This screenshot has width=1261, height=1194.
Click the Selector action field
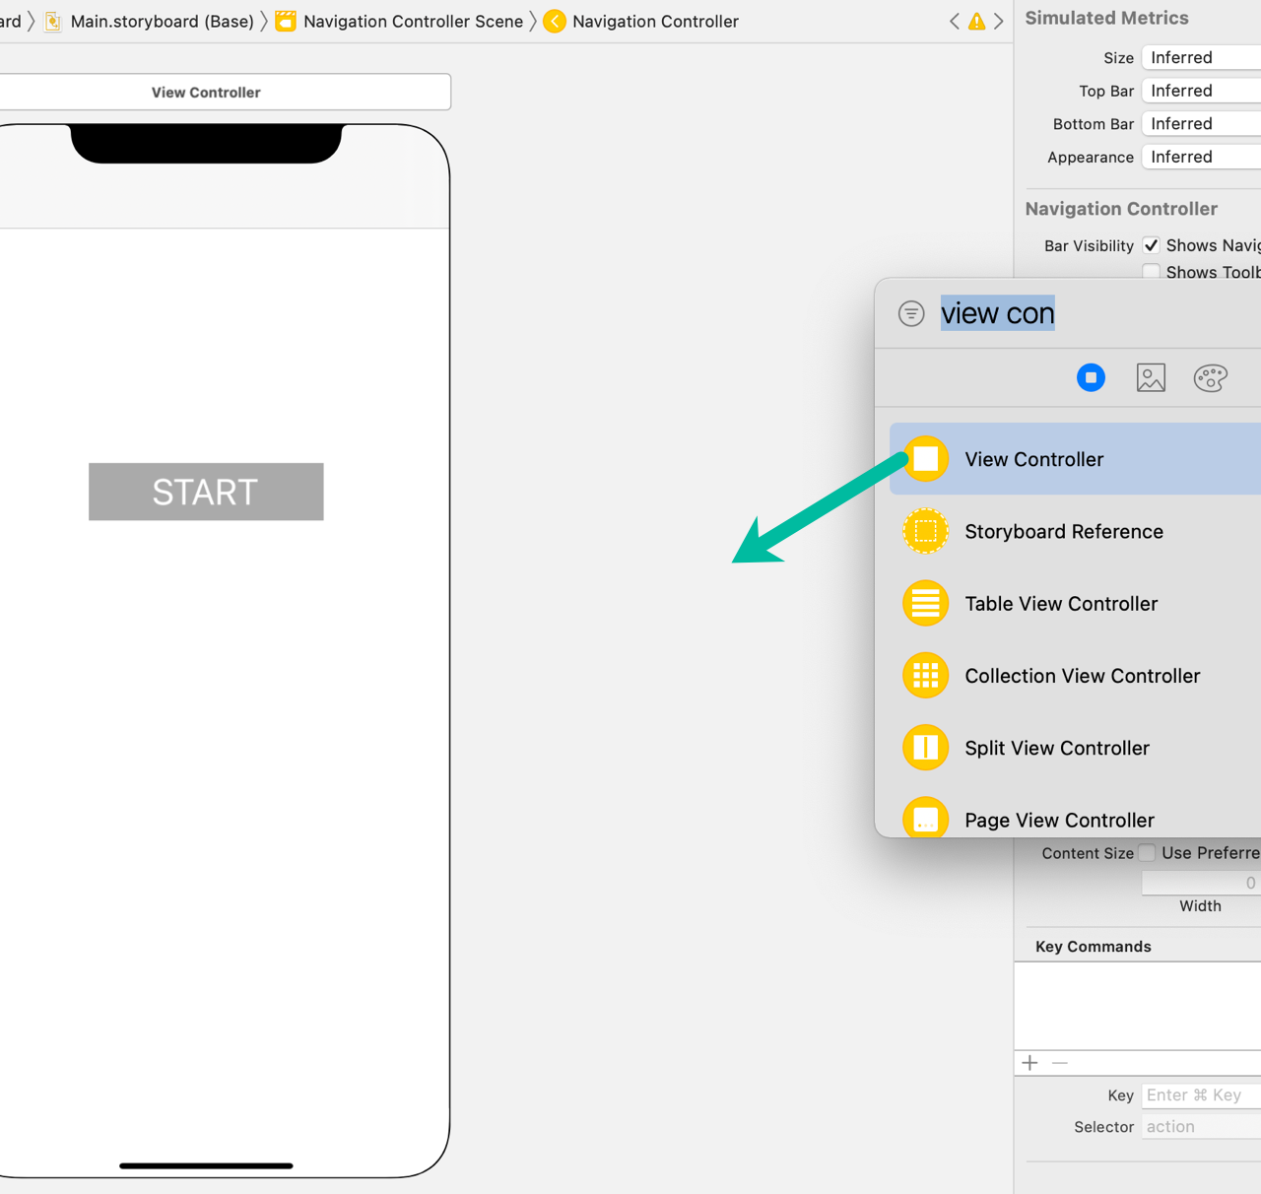click(x=1201, y=1126)
